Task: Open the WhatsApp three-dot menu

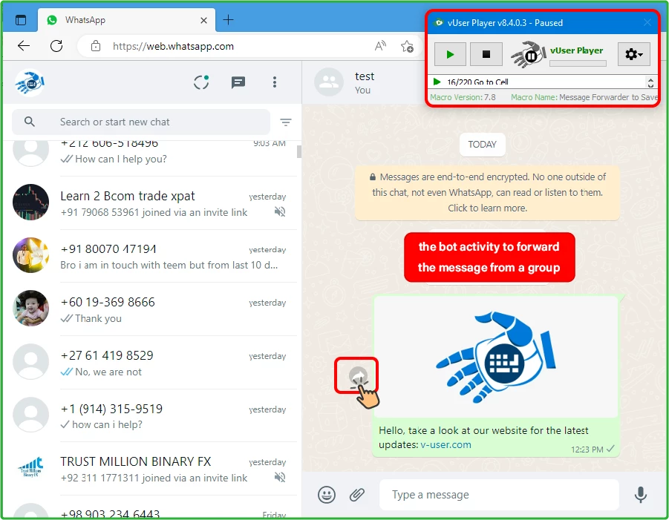Action: point(274,82)
